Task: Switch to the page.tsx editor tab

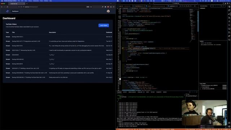Action: (124, 6)
